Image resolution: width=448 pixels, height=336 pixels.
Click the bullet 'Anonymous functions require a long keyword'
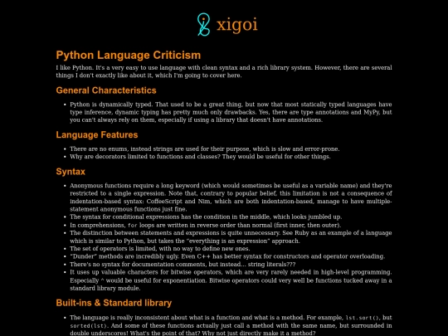pos(231,197)
